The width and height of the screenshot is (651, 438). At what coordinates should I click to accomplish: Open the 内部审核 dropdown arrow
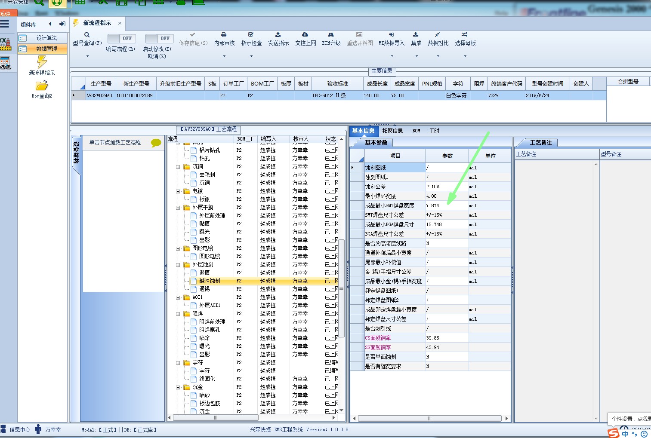pyautogui.click(x=224, y=56)
